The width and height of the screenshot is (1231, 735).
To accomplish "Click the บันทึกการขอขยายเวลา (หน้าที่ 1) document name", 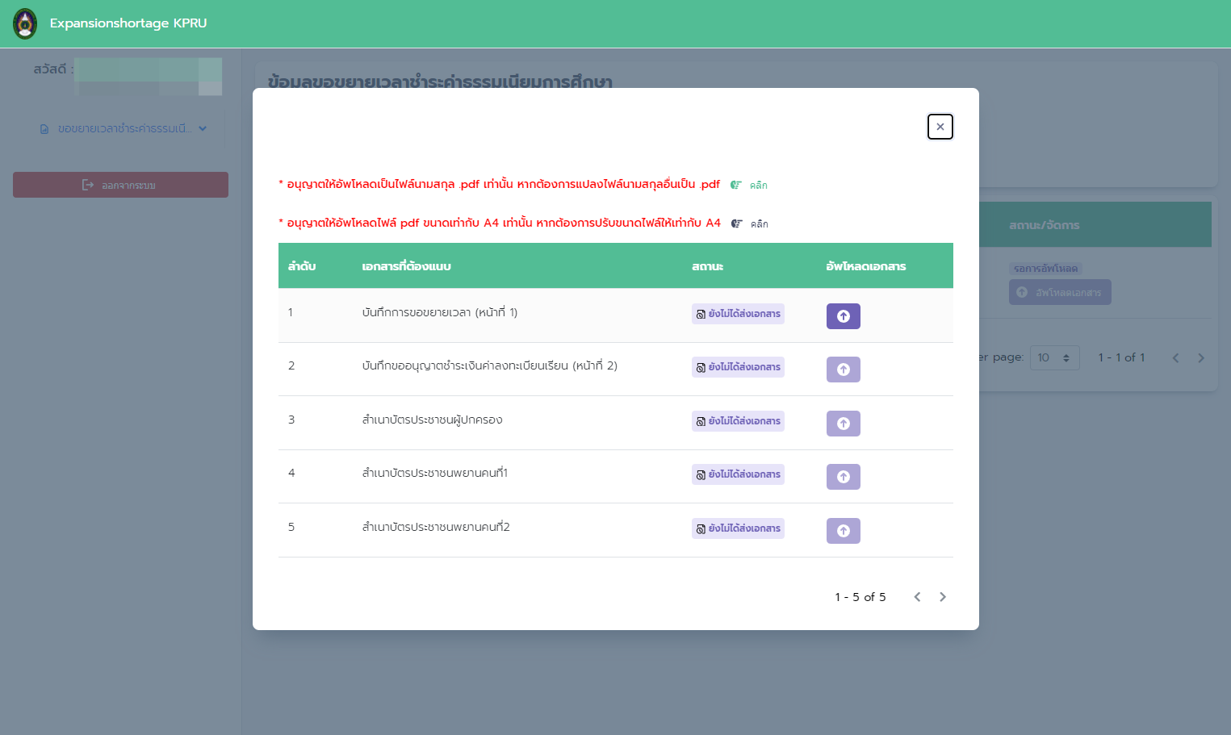I will coord(440,312).
